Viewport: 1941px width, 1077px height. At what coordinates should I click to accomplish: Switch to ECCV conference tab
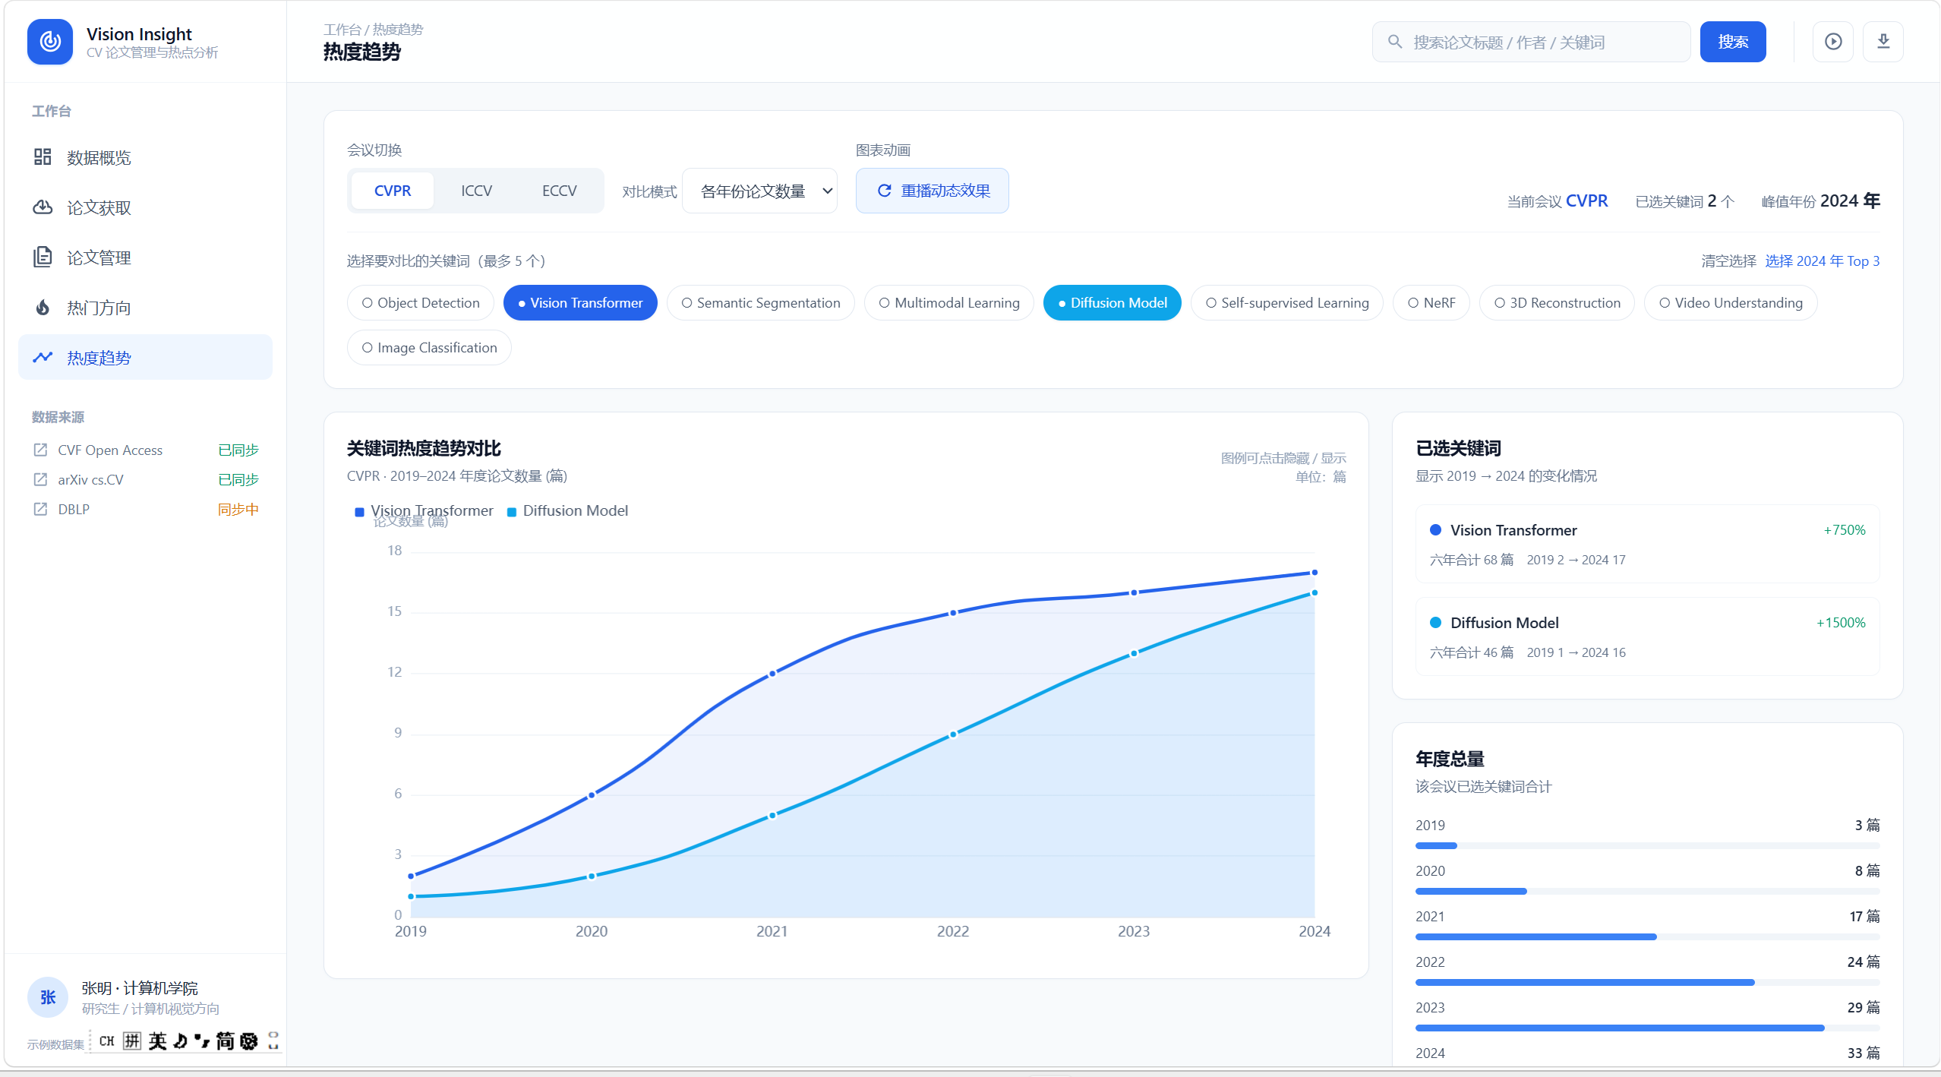tap(560, 191)
